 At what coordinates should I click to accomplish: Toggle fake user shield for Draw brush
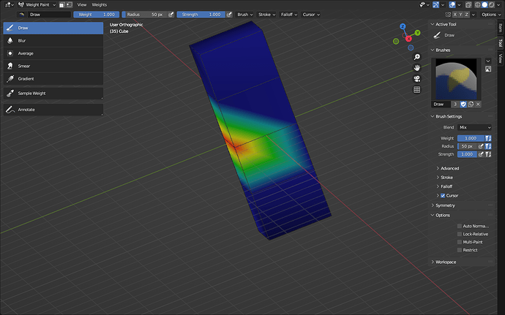click(x=463, y=105)
